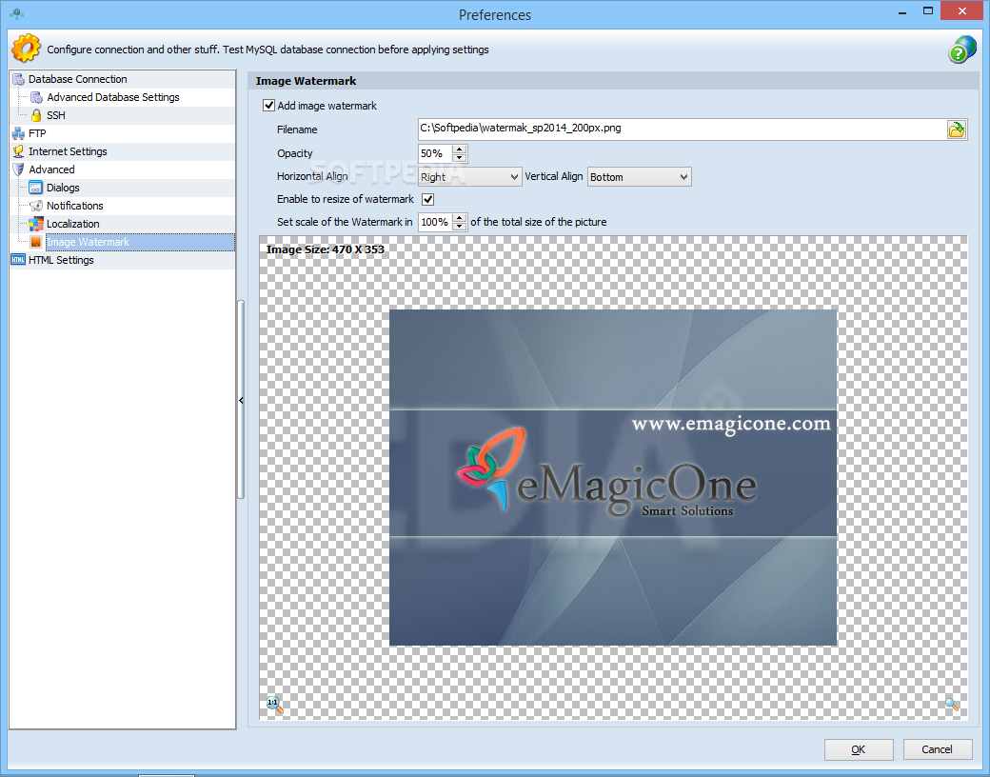Image resolution: width=990 pixels, height=777 pixels.
Task: Click the Image Watermark section header
Action: [306, 81]
